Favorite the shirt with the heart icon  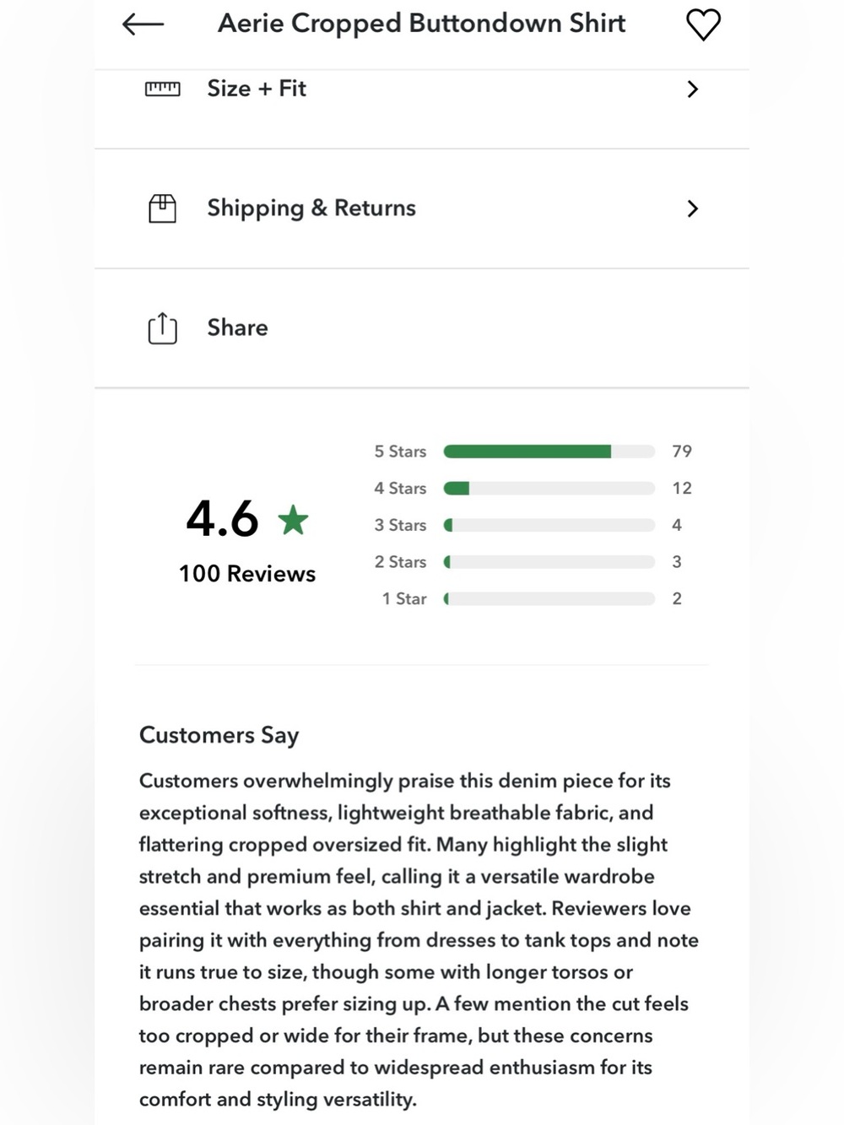point(703,24)
